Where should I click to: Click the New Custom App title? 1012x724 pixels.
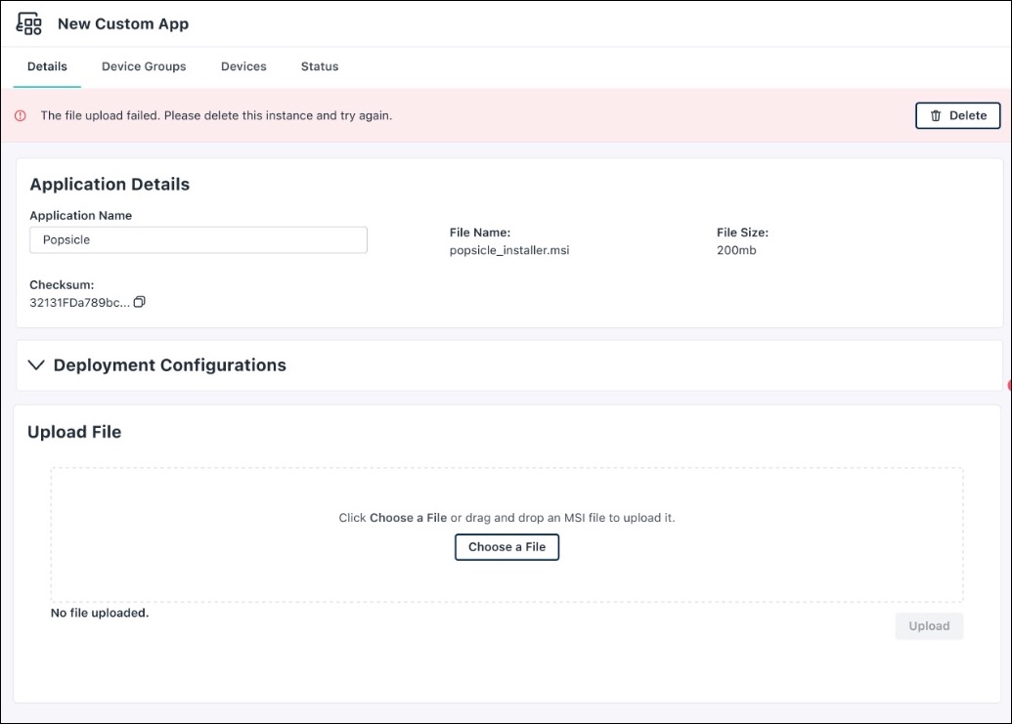click(123, 24)
